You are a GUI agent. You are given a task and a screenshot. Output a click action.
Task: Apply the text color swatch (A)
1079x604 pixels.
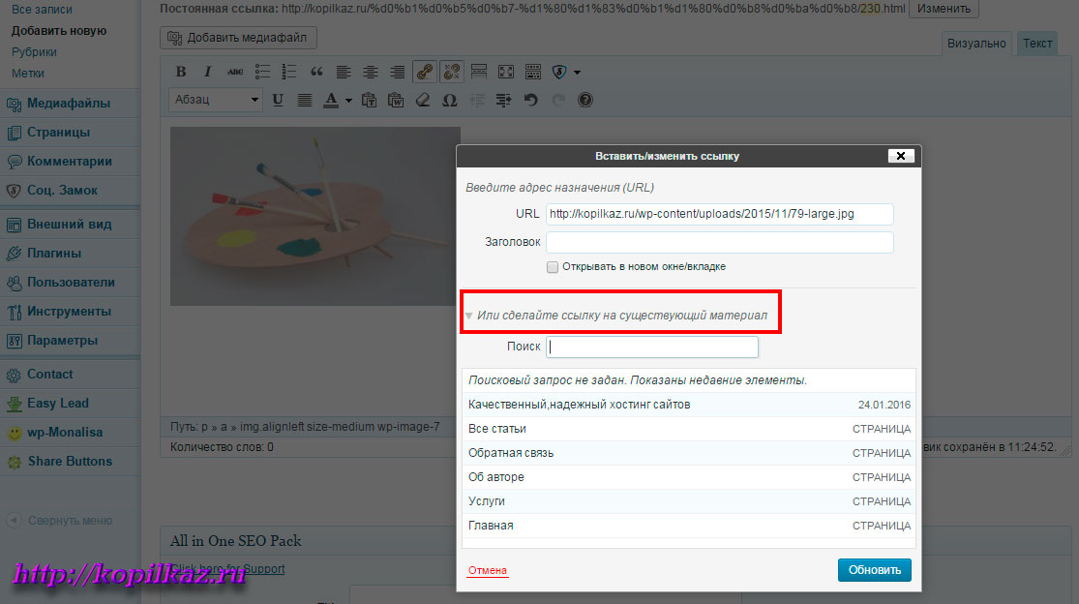332,100
